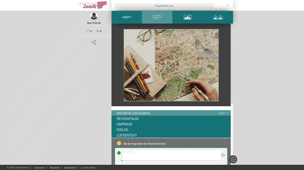Viewport: 304px width, 170px height.
Task: Open emoji picker for Antwort A
Action: [223, 155]
